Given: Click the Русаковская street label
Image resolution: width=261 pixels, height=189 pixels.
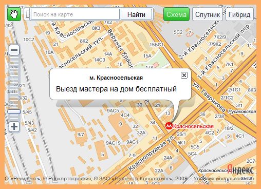Looking at the screenshot, I should [x=242, y=111].
